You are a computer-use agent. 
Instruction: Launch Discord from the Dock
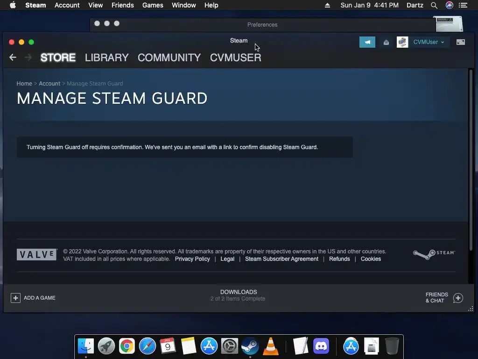point(321,346)
